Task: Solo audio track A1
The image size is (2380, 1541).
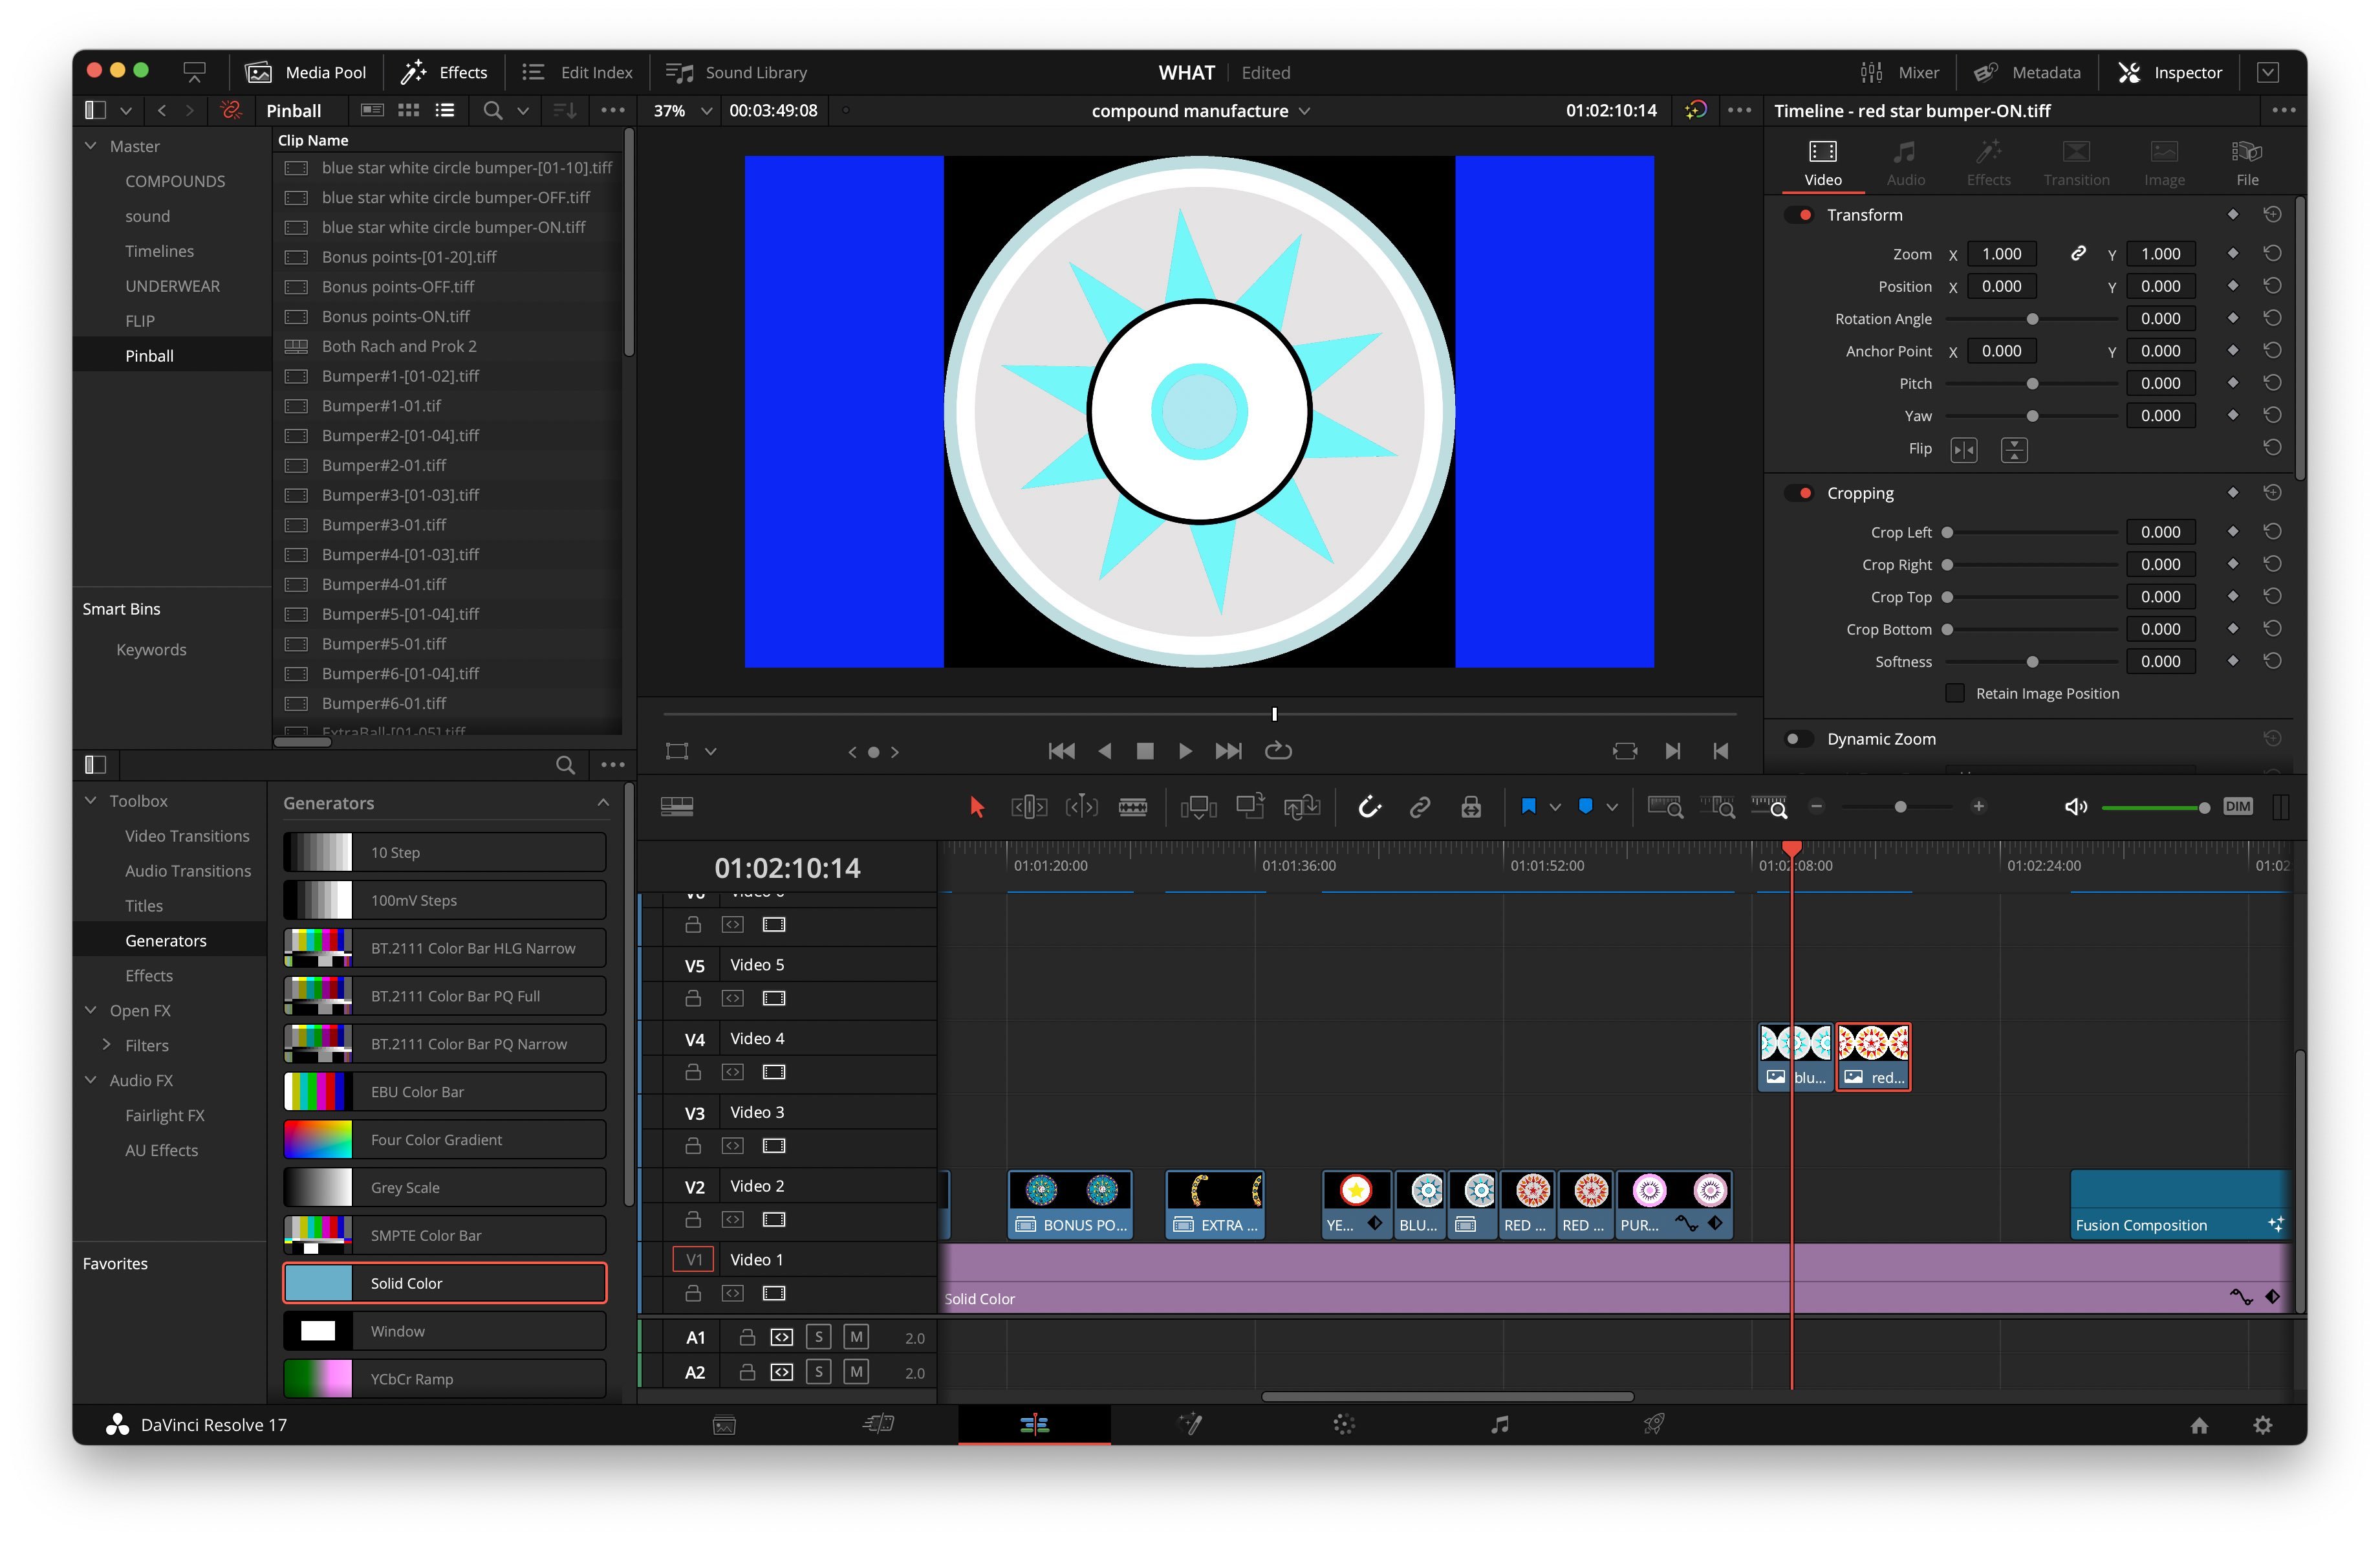Action: click(819, 1337)
